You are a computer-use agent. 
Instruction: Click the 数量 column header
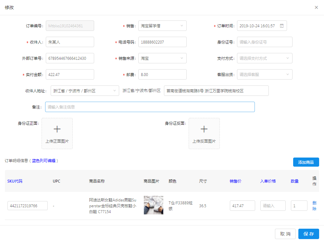coord(294,181)
